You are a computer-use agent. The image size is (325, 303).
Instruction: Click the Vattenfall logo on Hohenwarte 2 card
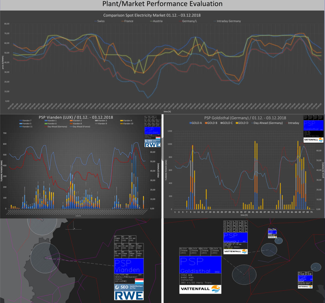click(236, 251)
